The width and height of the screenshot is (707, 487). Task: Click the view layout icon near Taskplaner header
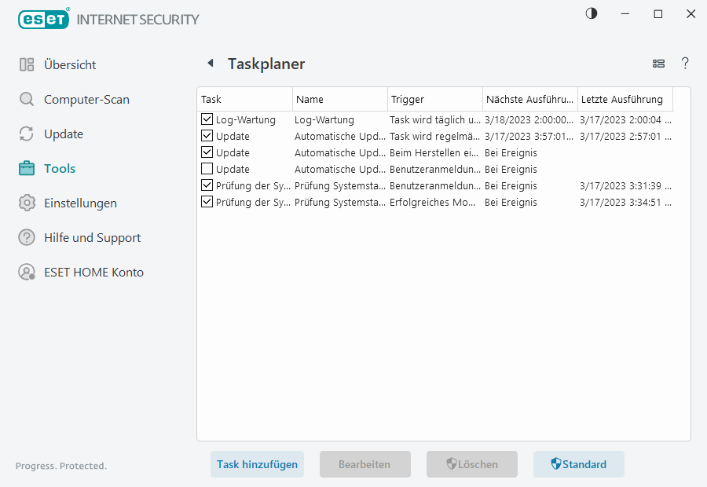[658, 64]
